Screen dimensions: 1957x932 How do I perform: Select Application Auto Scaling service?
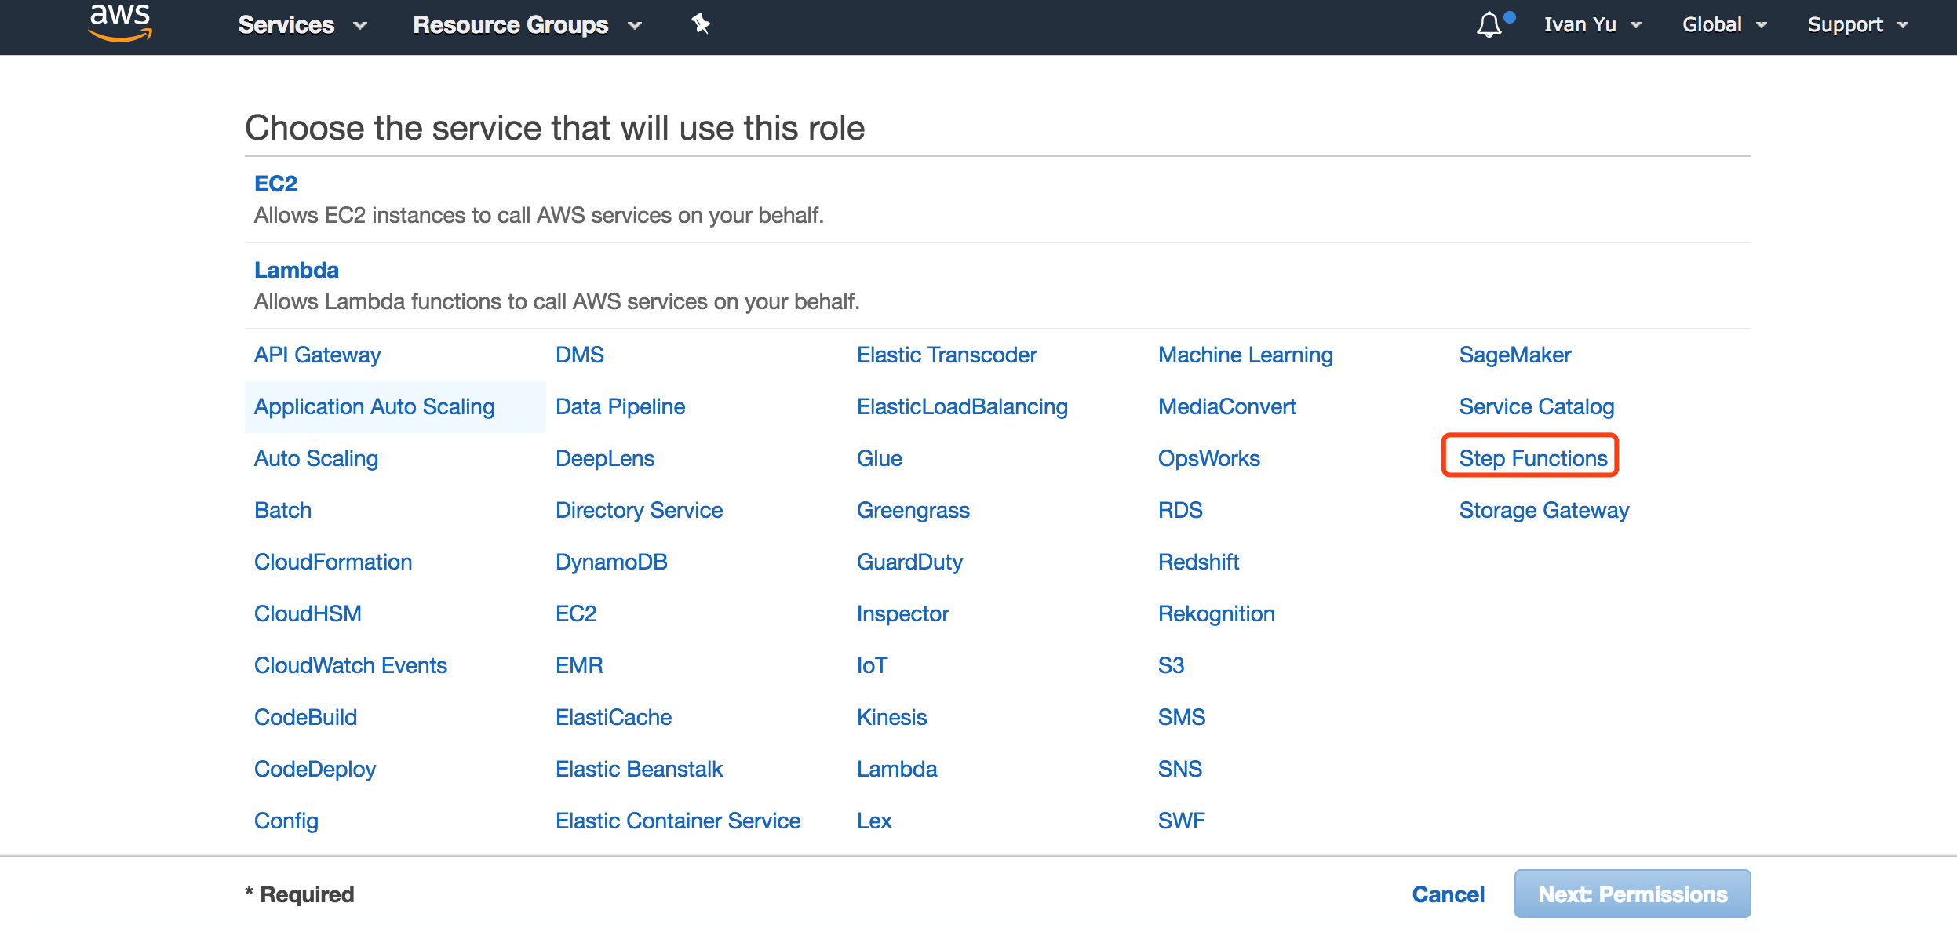(374, 406)
